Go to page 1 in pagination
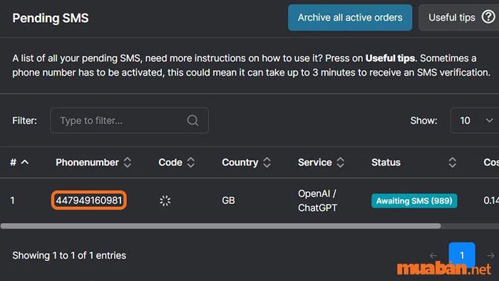 coord(462,255)
